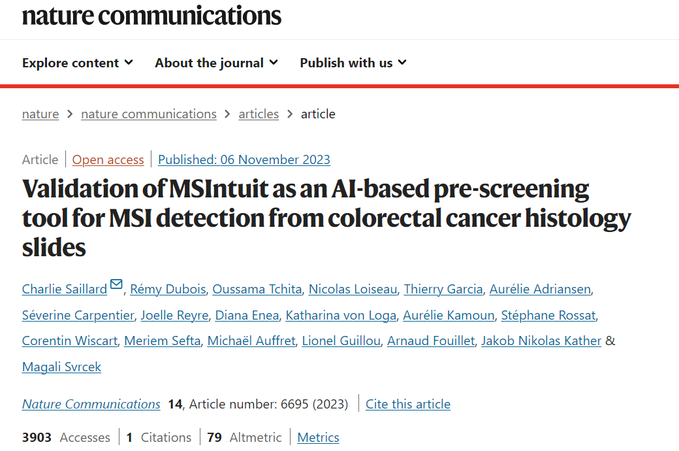Viewport: 679px width, 451px height.
Task: Open the Nature Communications journal link
Action: pyautogui.click(x=91, y=404)
